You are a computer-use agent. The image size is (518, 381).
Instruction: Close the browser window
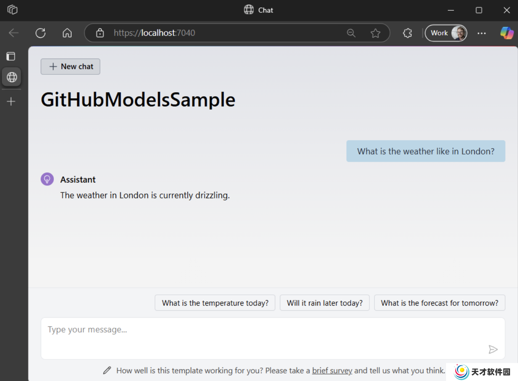(506, 10)
